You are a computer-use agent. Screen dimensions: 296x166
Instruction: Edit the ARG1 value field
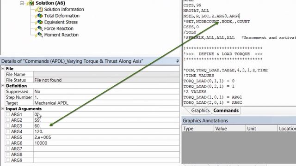point(106,114)
